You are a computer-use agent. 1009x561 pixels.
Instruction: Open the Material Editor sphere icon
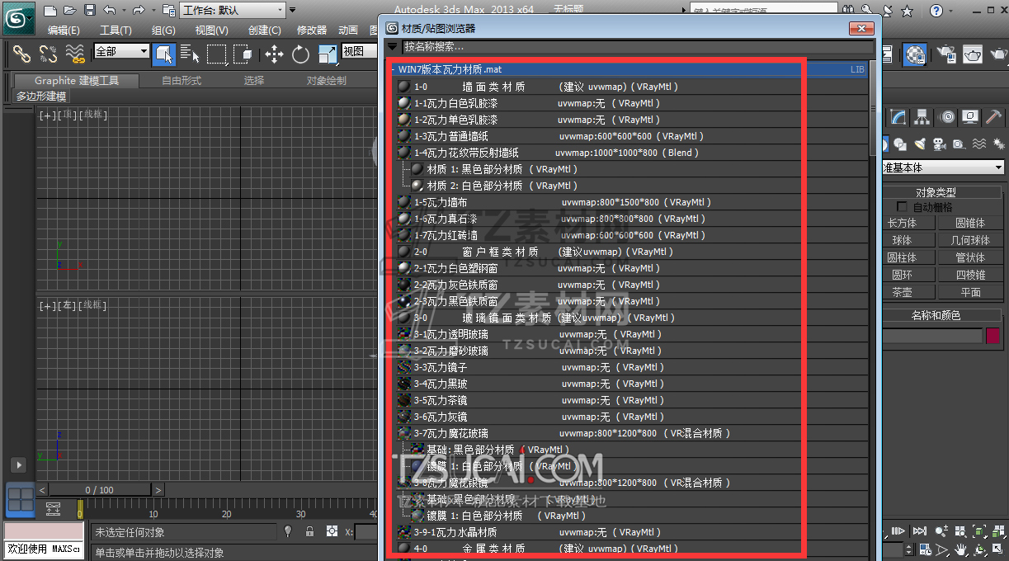[914, 54]
